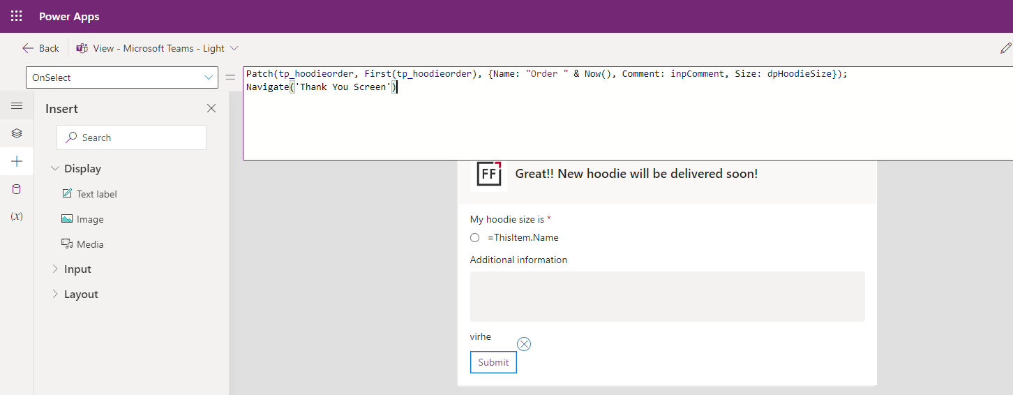This screenshot has height=395, width=1013.
Task: Open the Power Apps waffle app launcher
Action: coord(16,16)
